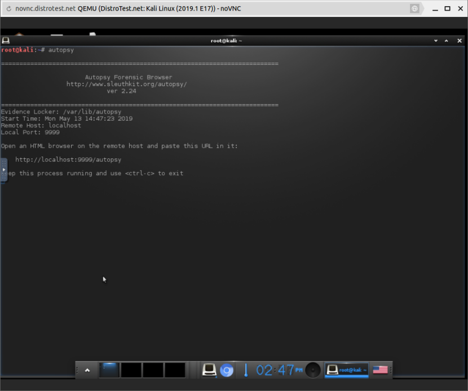Image resolution: width=468 pixels, height=391 pixels.
Task: Click the browser reload icon
Action: pos(9,8)
